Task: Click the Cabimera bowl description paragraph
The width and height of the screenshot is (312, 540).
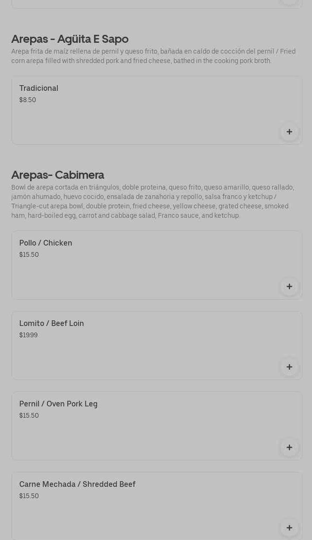Action: pos(153,201)
